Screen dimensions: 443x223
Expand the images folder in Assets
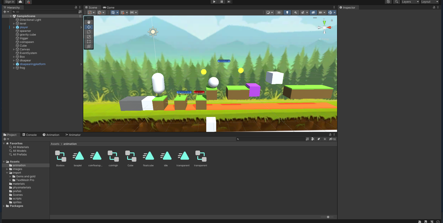tap(7, 169)
